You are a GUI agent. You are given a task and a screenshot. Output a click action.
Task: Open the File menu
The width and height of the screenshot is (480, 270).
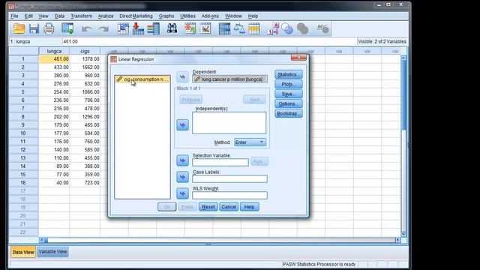(x=14, y=16)
